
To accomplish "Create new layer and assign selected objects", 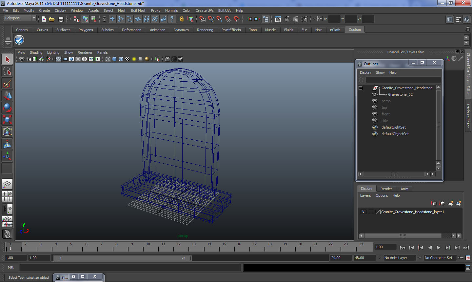I will (x=459, y=203).
